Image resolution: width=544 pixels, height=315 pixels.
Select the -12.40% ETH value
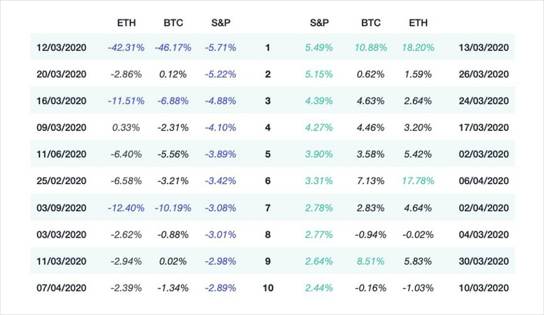[126, 207]
